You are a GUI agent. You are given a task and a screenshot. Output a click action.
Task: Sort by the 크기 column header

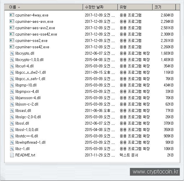click(x=164, y=7)
